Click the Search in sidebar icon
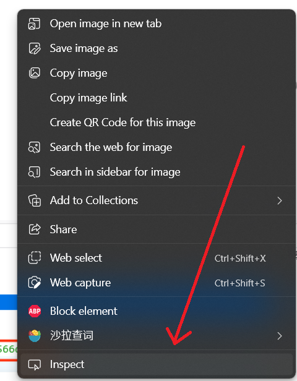Viewport: 297px width, 381px height. pos(34,172)
